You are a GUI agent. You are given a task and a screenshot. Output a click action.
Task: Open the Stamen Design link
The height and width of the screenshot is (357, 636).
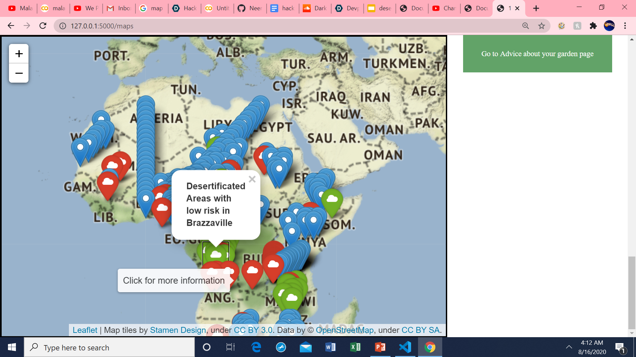(178, 330)
